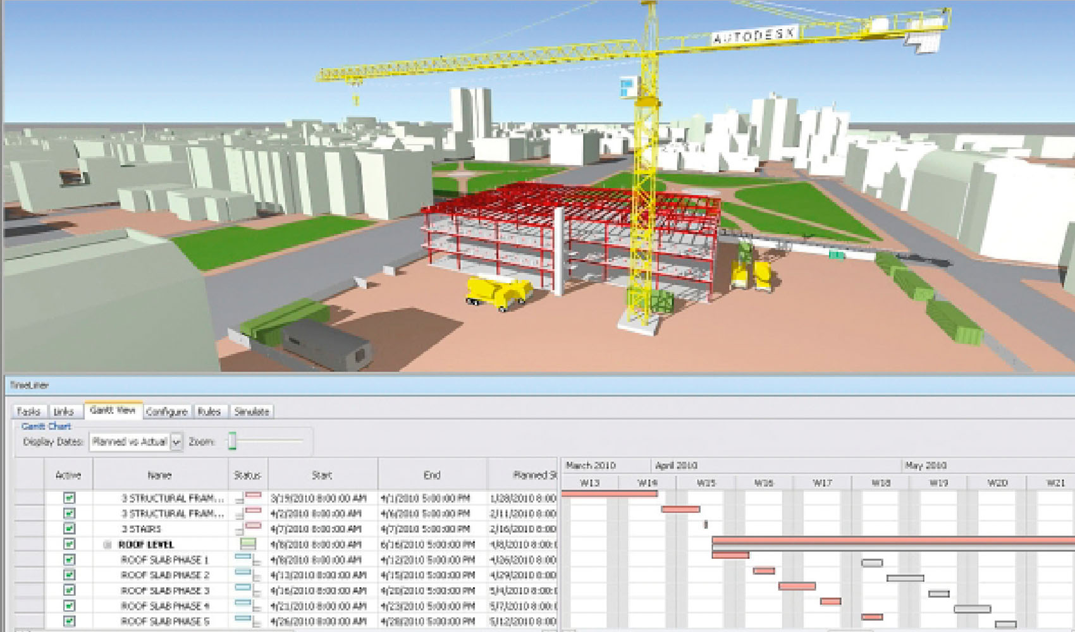Toggle the Active checkbox for 3 STAIRS
1075x632 pixels.
click(68, 527)
